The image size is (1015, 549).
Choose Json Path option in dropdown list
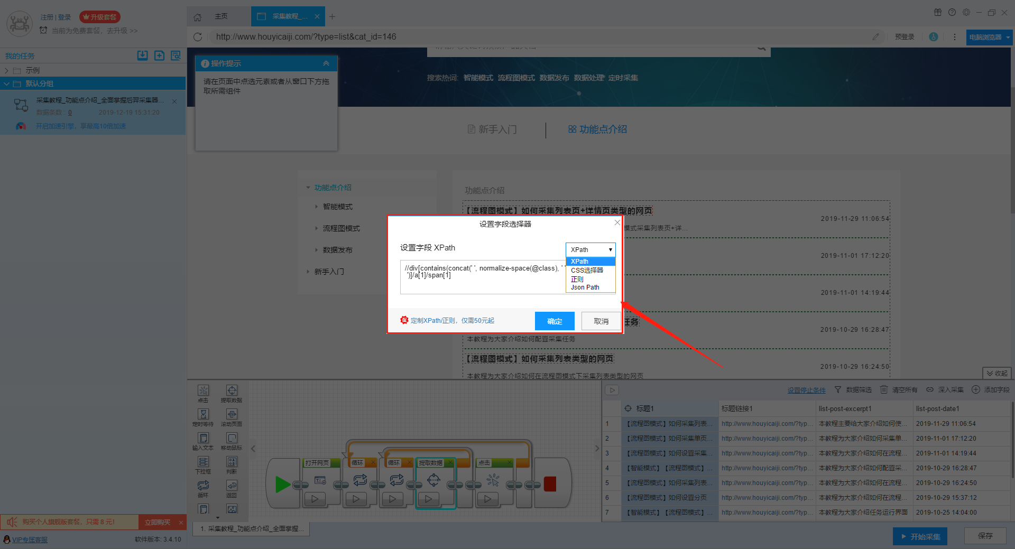tap(590, 287)
